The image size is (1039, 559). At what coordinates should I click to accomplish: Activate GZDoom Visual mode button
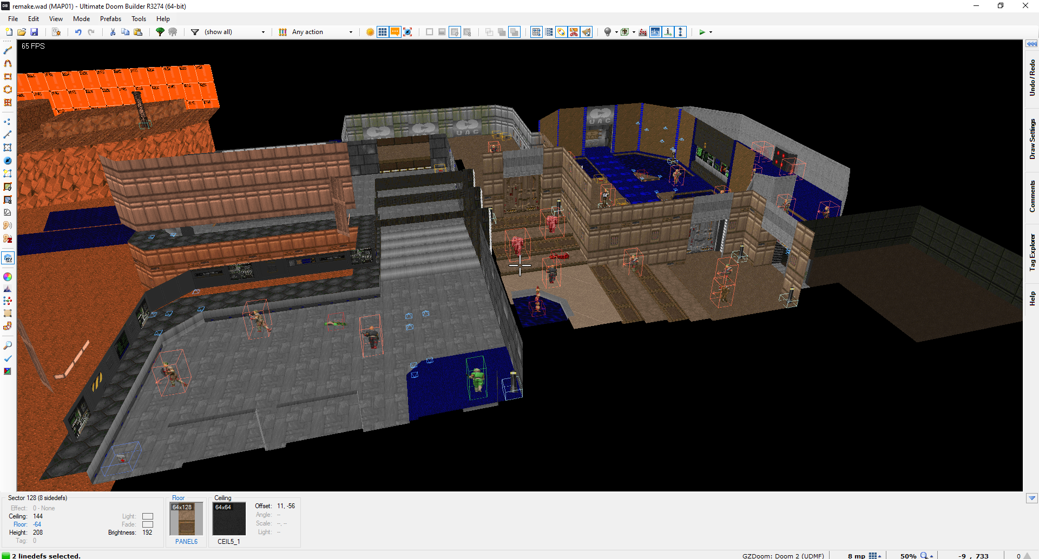8,258
